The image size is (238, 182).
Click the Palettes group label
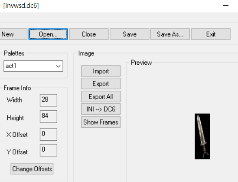pos(14,53)
